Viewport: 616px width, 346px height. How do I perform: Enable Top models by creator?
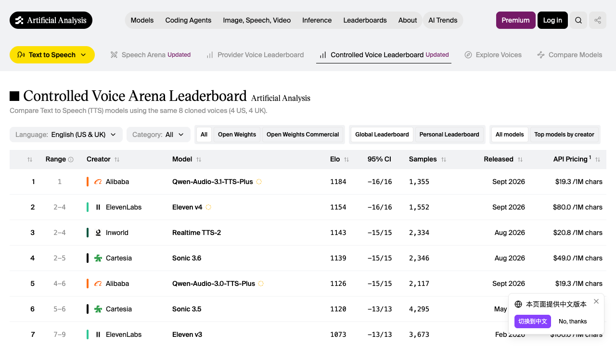[x=564, y=135]
